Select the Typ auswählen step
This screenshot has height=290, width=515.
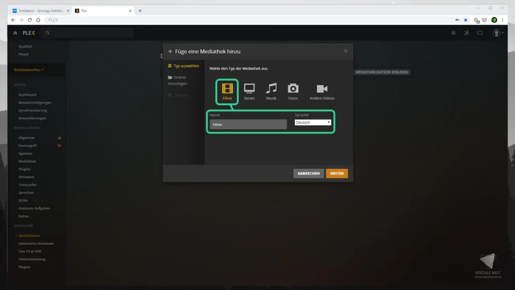[x=183, y=66]
